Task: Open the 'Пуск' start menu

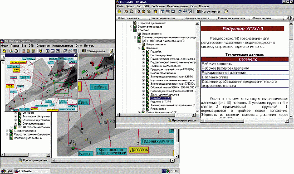Action: point(6,171)
